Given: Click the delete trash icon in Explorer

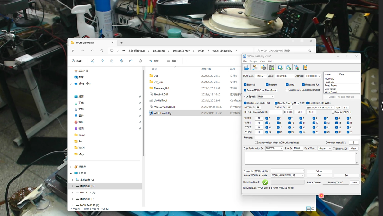Looking at the screenshot, I should 140,61.
